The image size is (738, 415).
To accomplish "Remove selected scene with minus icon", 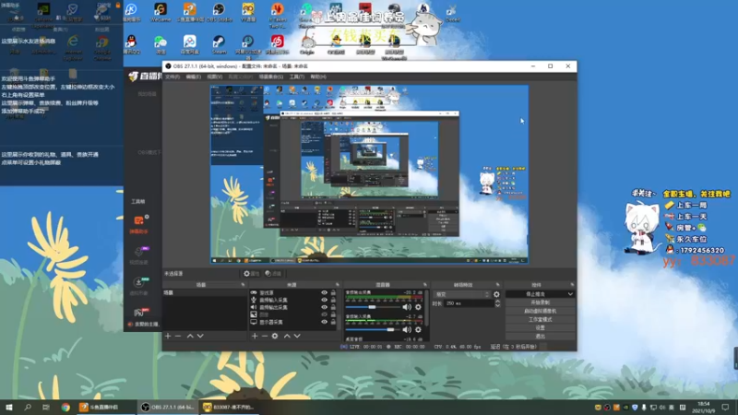I will tap(178, 336).
